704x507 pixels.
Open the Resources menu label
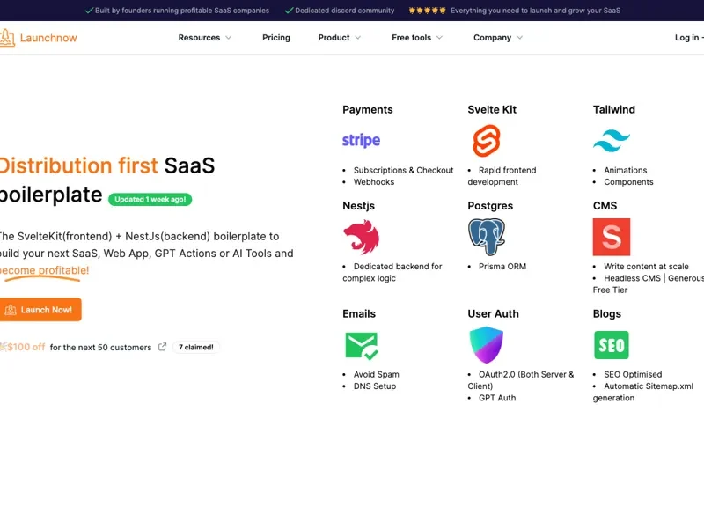click(x=199, y=38)
